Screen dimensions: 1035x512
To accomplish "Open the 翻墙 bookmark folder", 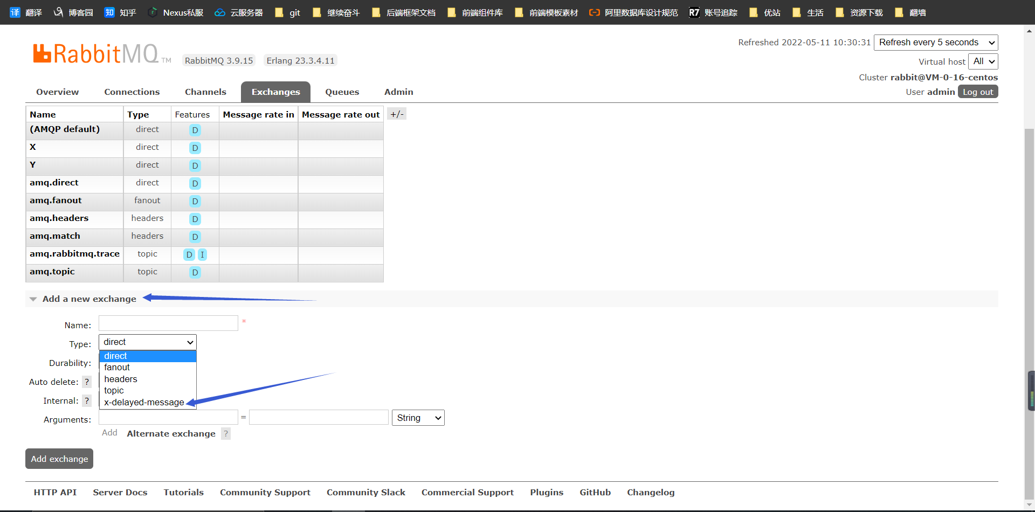I will click(910, 12).
